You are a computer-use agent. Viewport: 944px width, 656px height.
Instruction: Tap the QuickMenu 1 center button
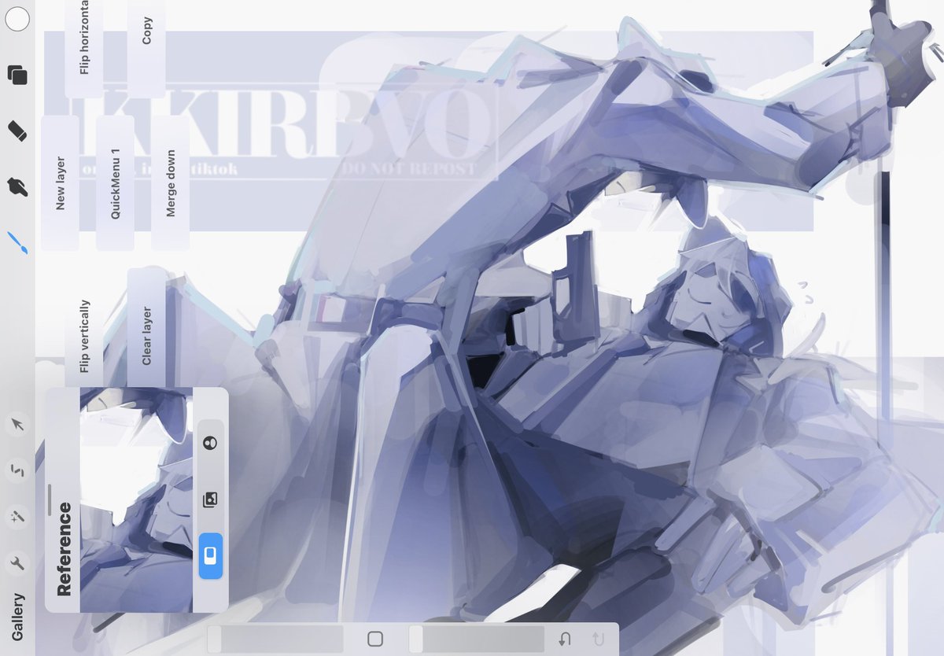115,183
